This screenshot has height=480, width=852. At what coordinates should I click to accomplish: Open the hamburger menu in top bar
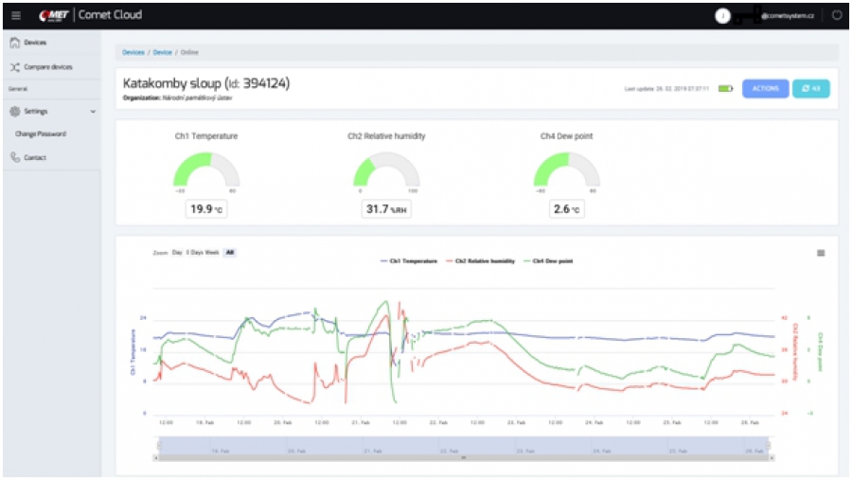[15, 15]
